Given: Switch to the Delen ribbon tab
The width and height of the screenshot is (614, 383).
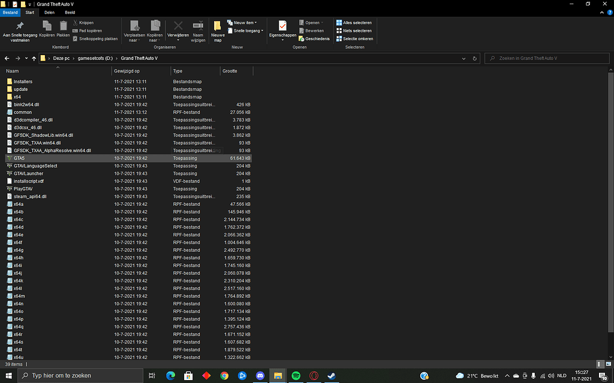Looking at the screenshot, I should pos(49,13).
